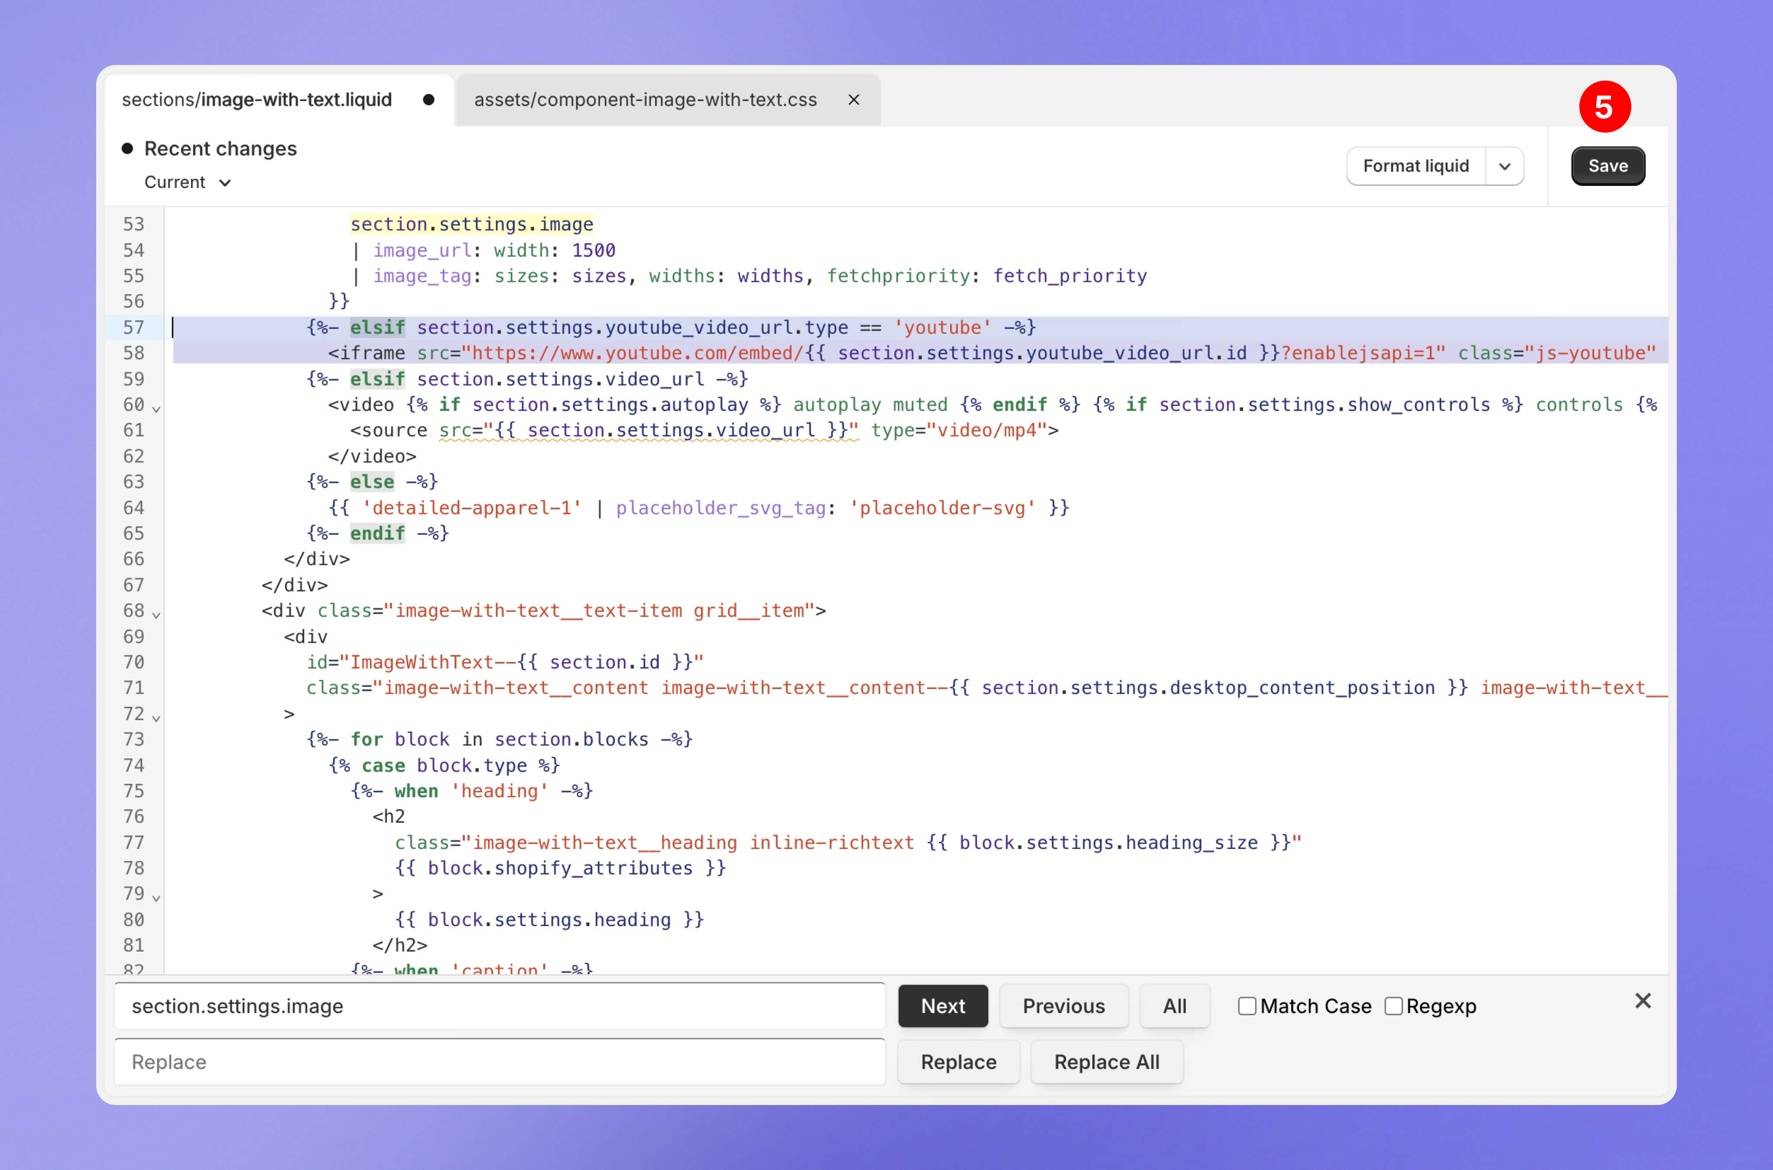The image size is (1773, 1170).
Task: Close the component-image-with-text.css tab
Action: tap(854, 99)
